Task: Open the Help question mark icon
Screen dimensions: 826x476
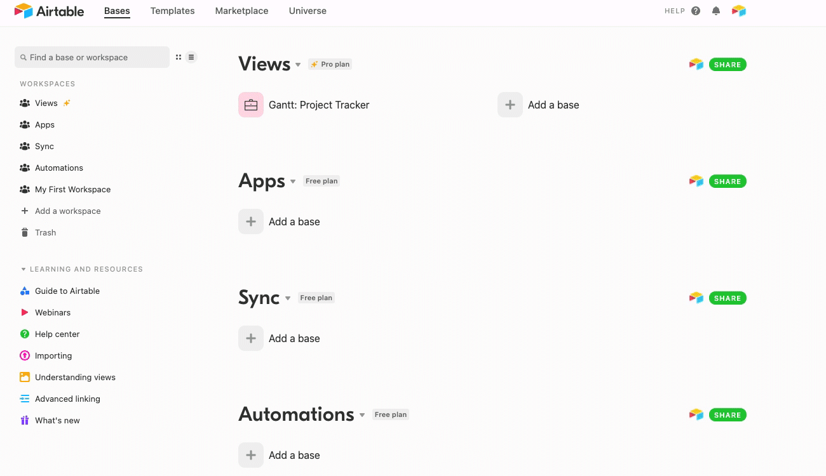Action: click(x=696, y=11)
